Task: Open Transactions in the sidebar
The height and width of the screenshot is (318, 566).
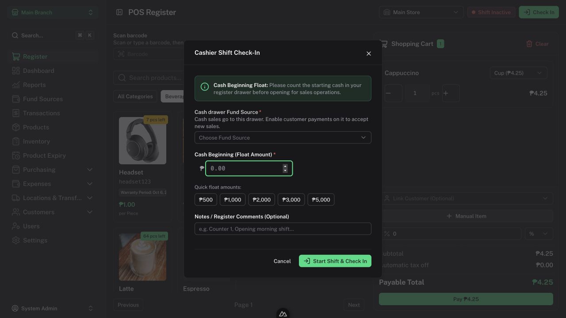Action: 53,113
